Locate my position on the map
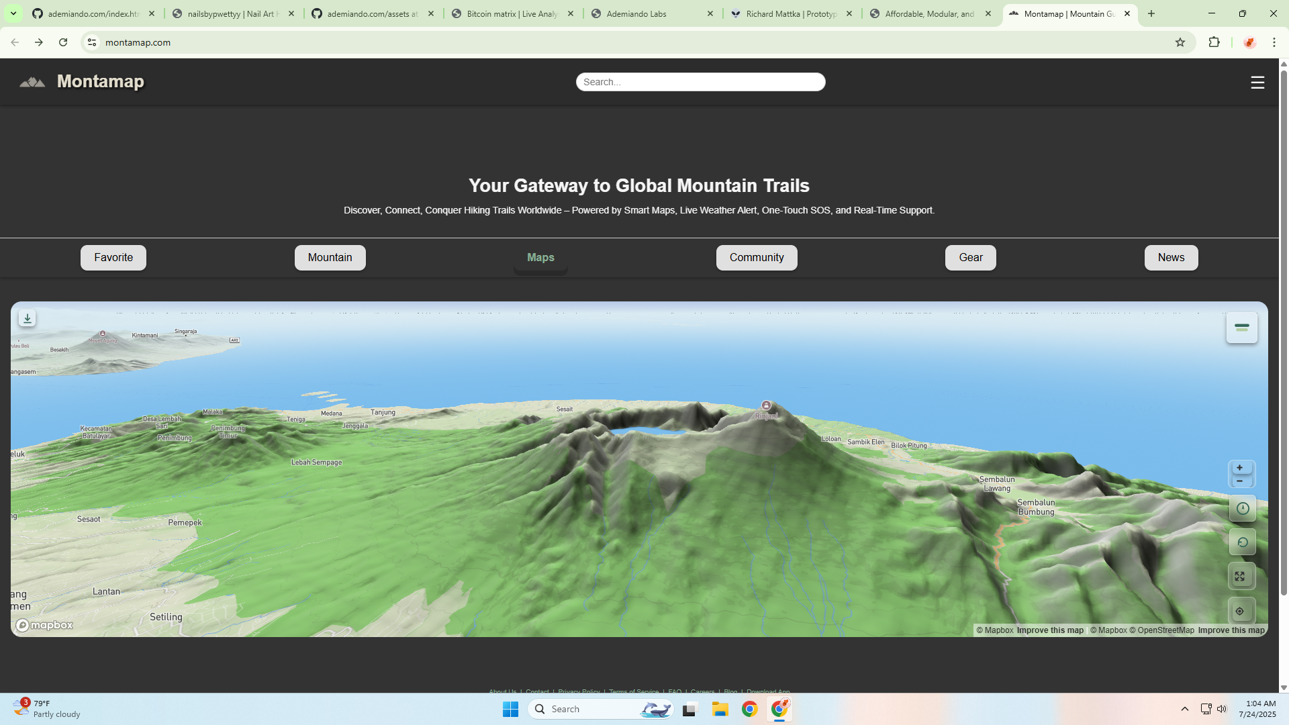This screenshot has width=1289, height=725. 1240,612
